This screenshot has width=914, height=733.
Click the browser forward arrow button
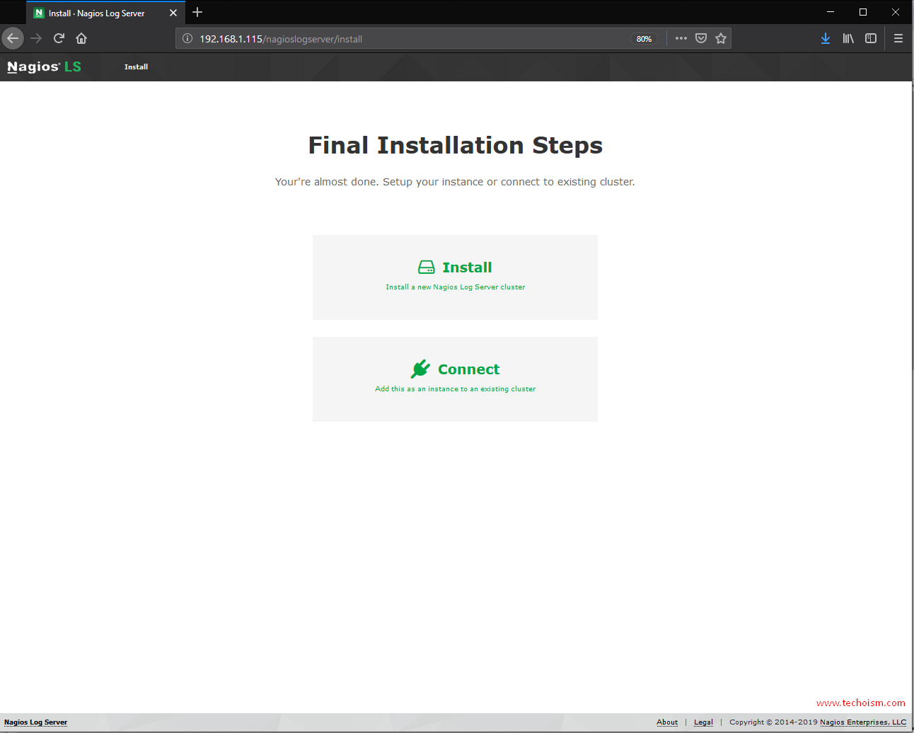(x=36, y=38)
